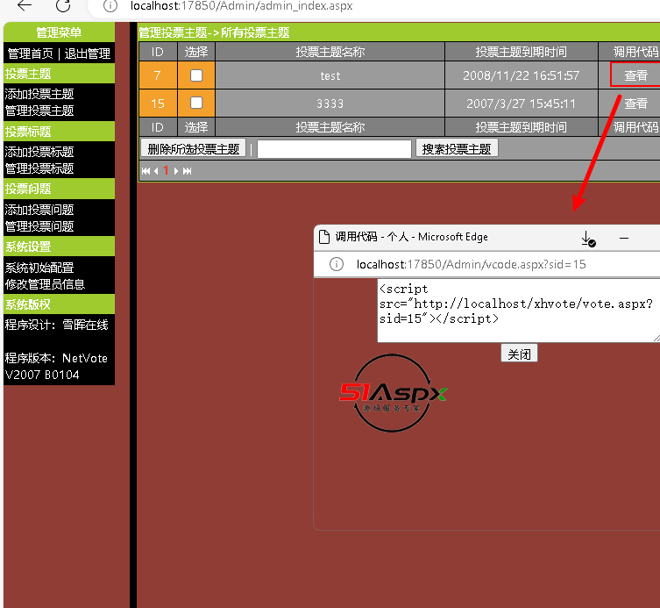The image size is (660, 608).
Task: Open site info icon in popup address bar
Action: (x=337, y=264)
